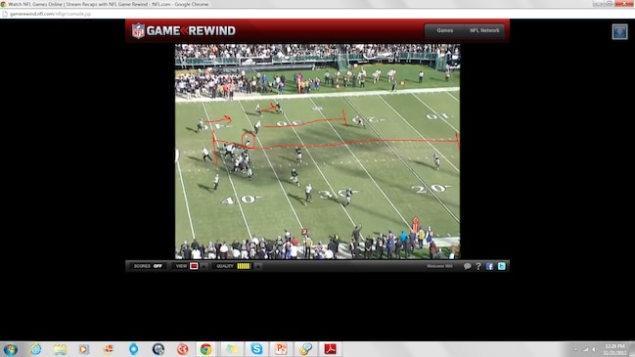
Task: Click the NFL Game Rewind logo
Action: pos(183,30)
